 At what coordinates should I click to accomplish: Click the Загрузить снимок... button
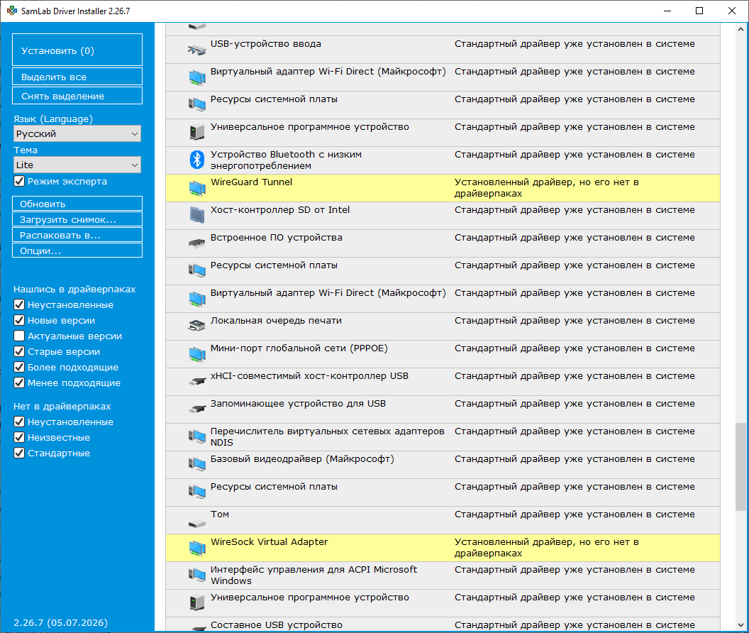coord(77,219)
